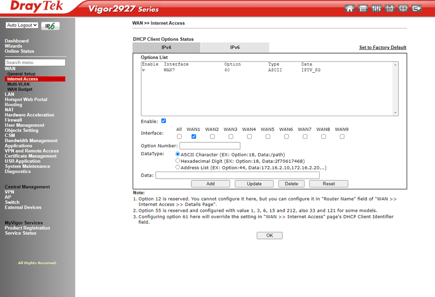435x297 pixels.
Task: Select Hexadecimal Digit data type
Action: 178,161
